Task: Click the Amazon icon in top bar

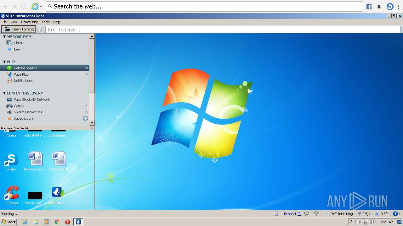Action: click(x=379, y=6)
